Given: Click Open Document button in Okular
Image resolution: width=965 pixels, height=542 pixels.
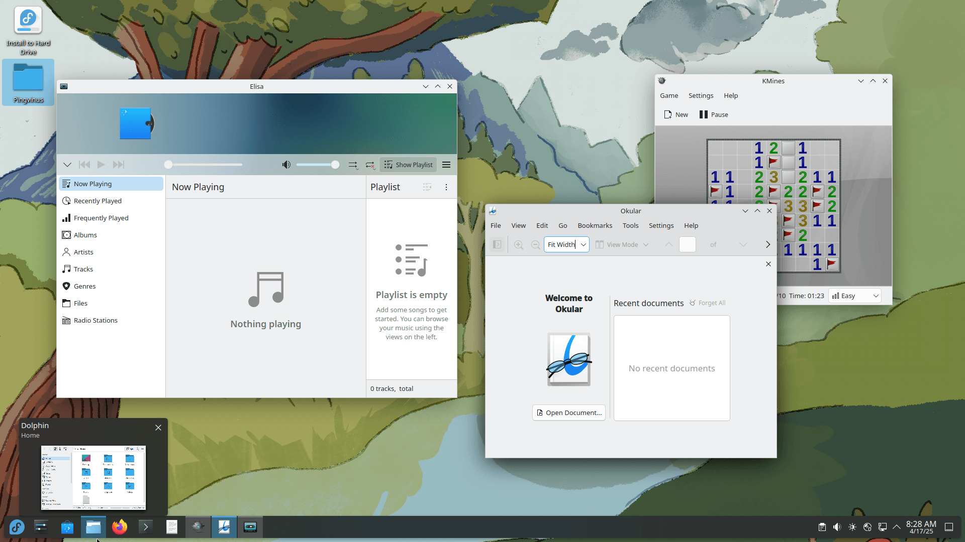Looking at the screenshot, I should click(569, 413).
